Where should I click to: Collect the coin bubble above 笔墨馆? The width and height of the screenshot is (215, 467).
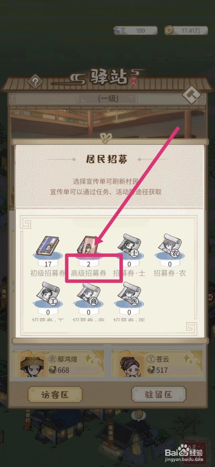point(138,415)
